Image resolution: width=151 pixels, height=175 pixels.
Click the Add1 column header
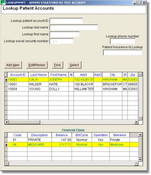tap(83, 75)
